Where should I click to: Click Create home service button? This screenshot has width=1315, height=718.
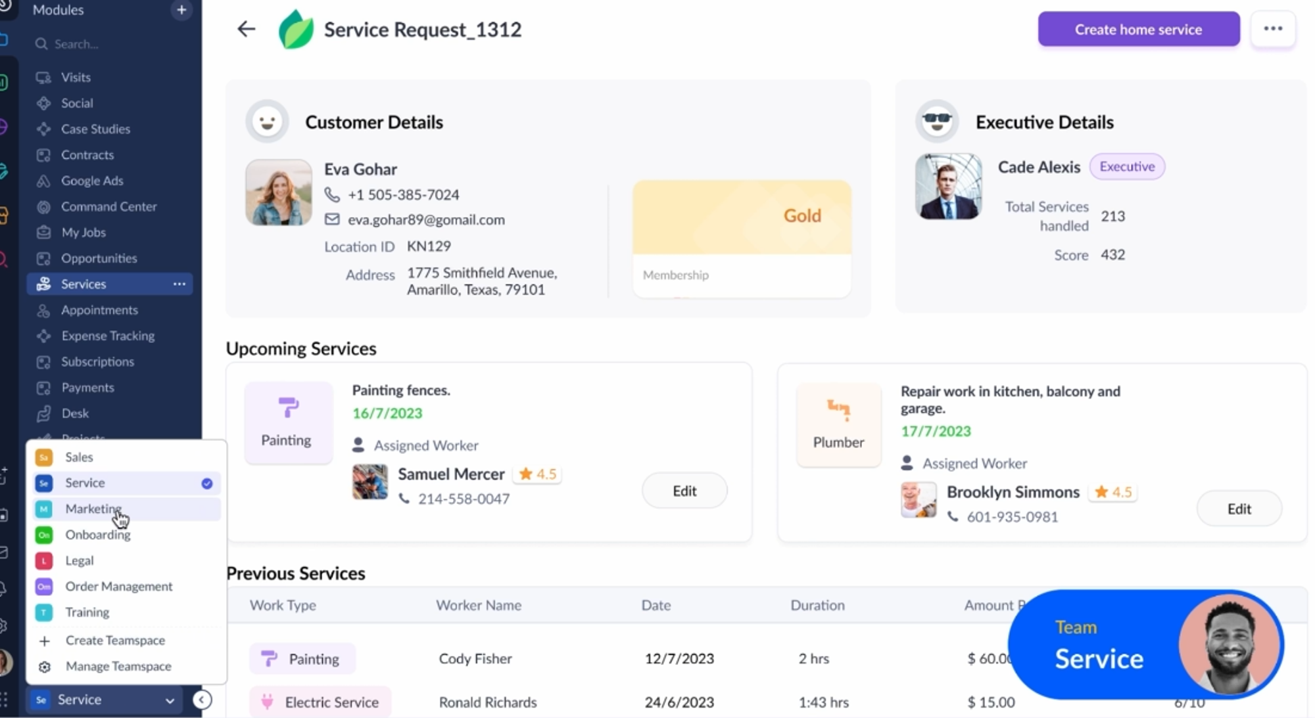pos(1138,29)
